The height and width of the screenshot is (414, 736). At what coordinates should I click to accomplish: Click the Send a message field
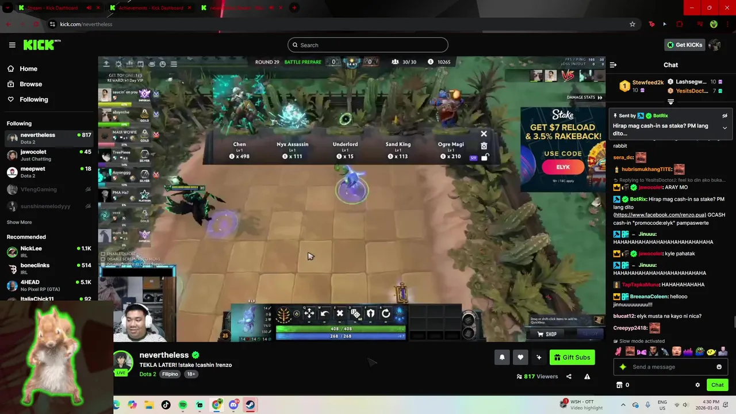point(672,367)
